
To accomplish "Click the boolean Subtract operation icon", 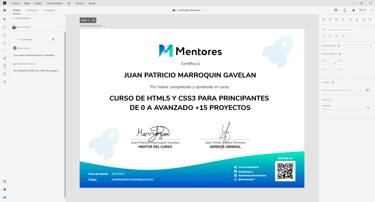I will 330,36.
